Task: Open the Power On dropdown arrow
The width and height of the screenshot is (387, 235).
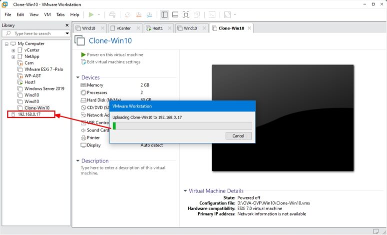Action: point(99,14)
